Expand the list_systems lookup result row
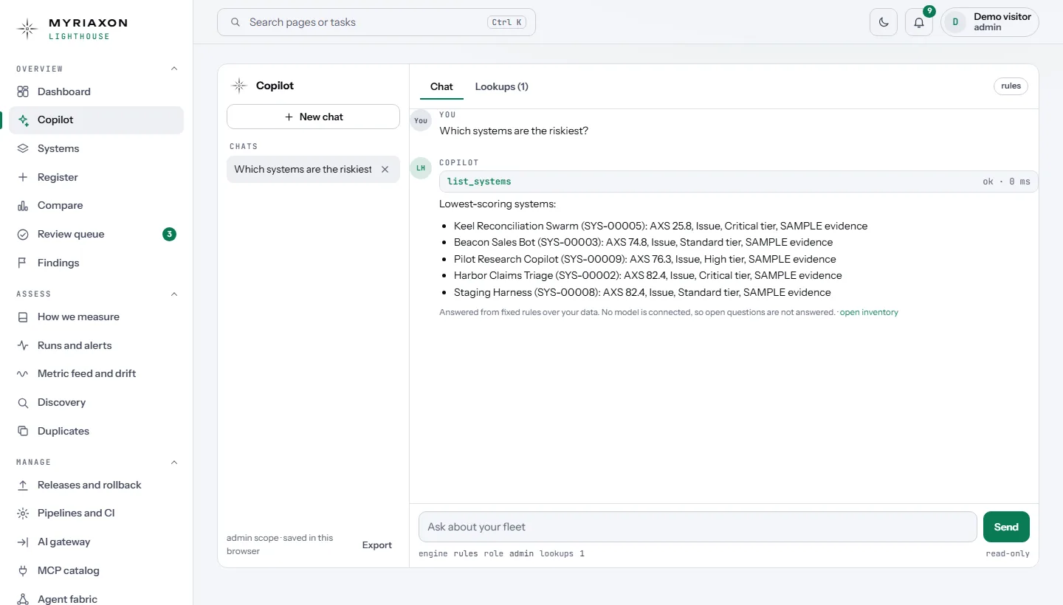Image resolution: width=1063 pixels, height=605 pixels. coord(738,181)
